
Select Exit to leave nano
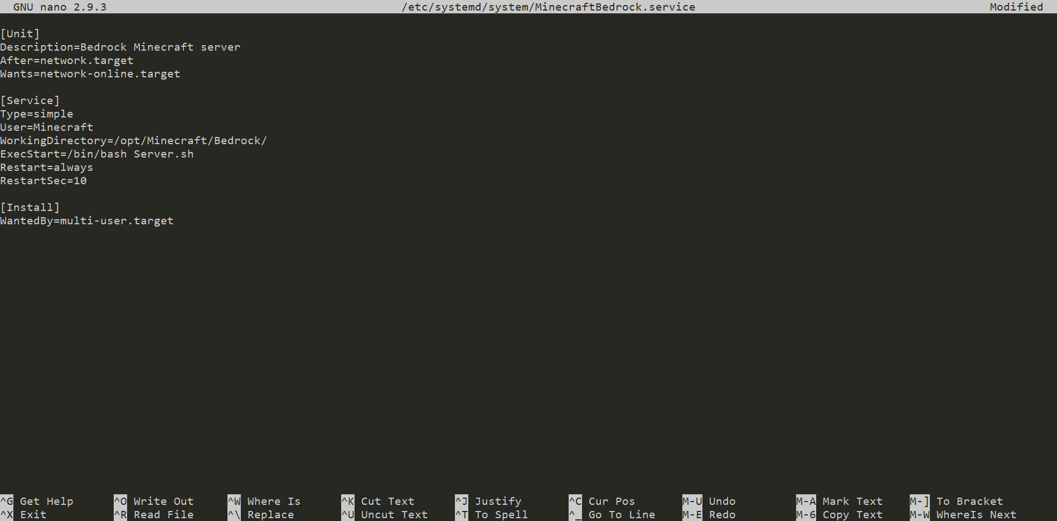[32, 514]
